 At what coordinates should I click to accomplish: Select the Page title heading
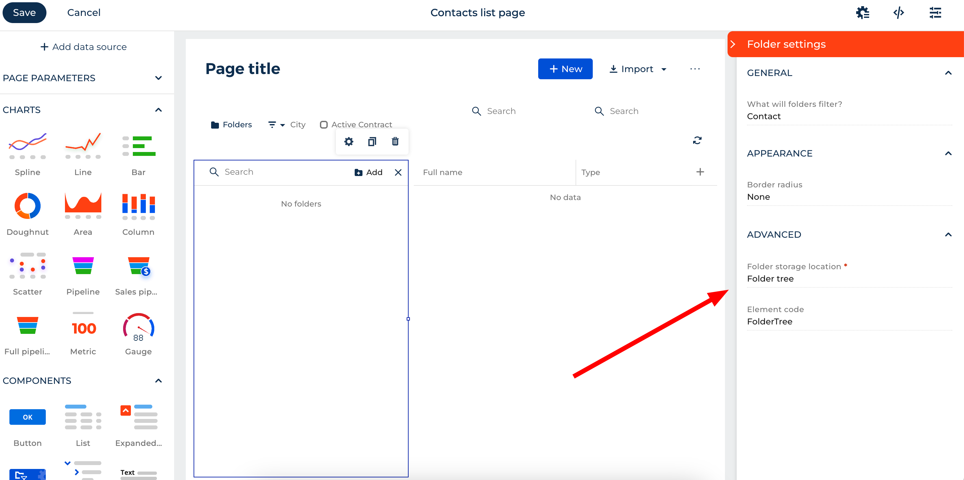(243, 69)
